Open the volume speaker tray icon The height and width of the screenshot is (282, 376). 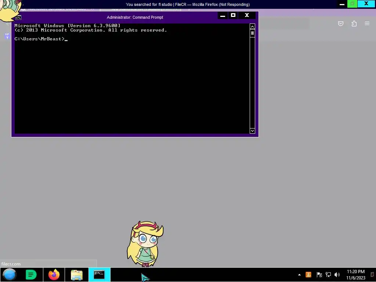point(337,275)
